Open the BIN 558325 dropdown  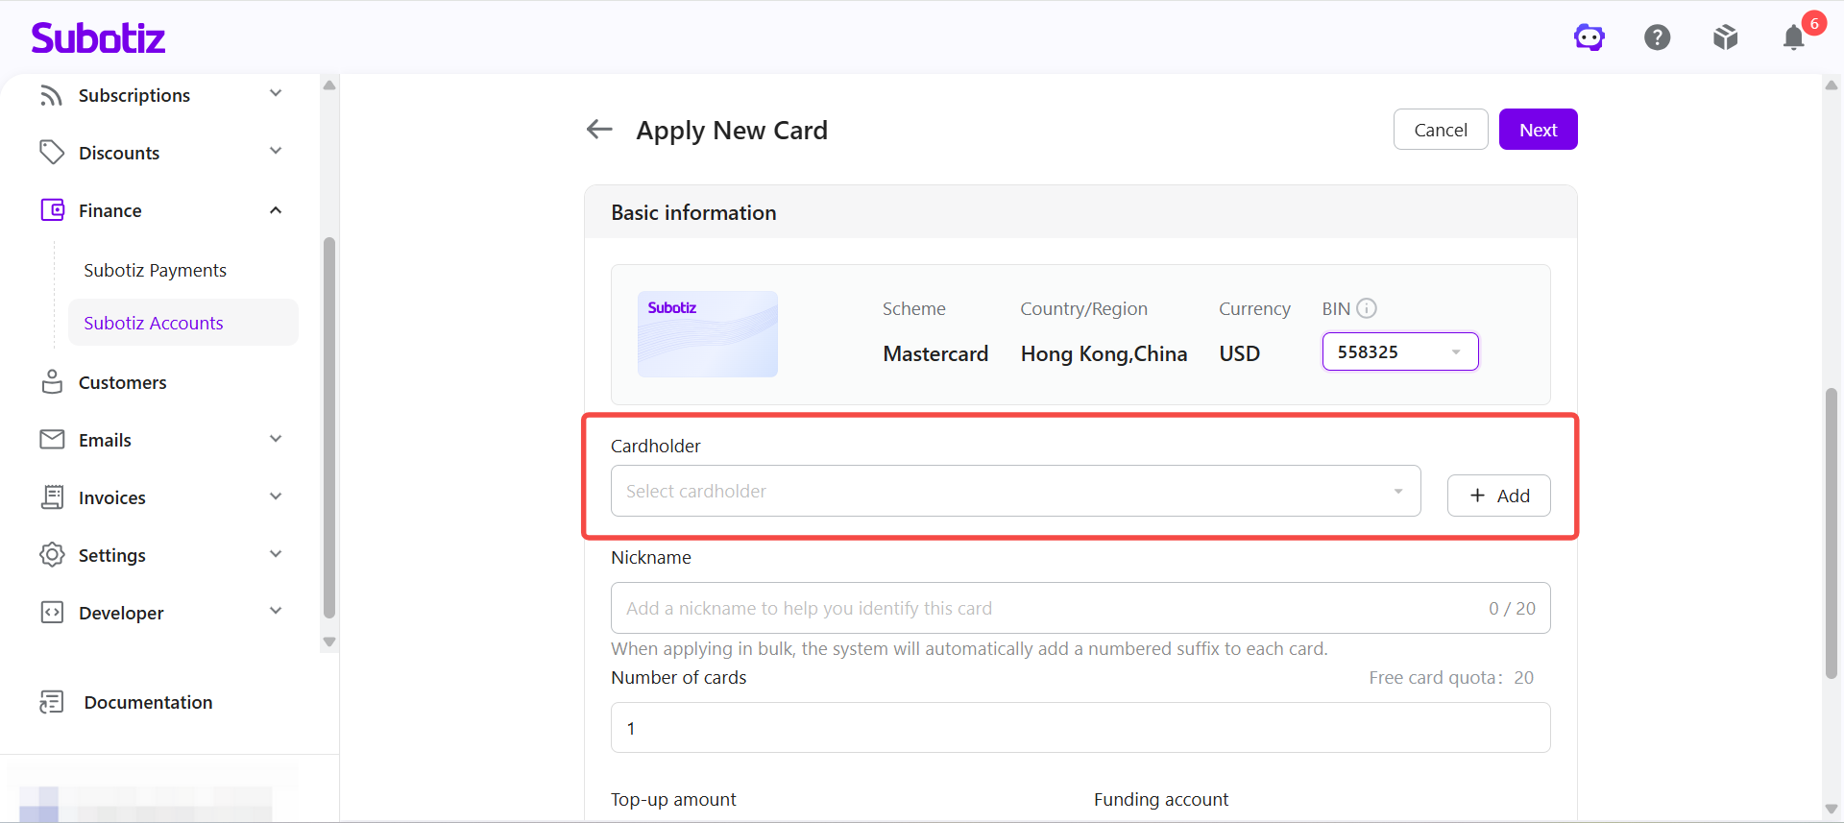[1400, 351]
